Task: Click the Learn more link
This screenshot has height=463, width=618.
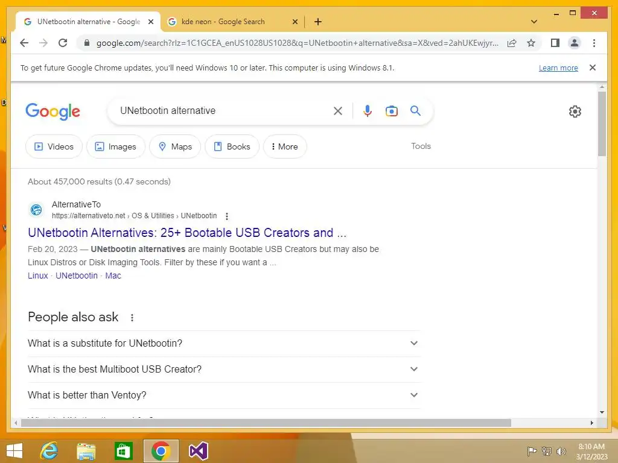Action: click(558, 68)
